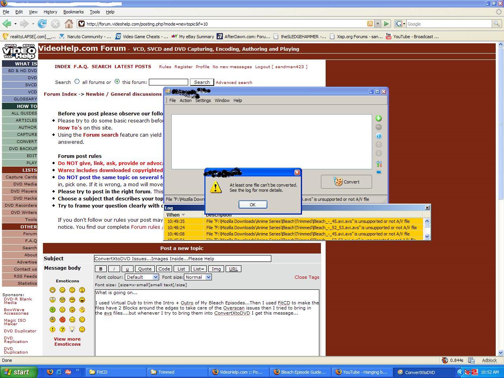Insert the light bulb idea emoticon
This screenshot has height=378, width=504.
click(72, 329)
